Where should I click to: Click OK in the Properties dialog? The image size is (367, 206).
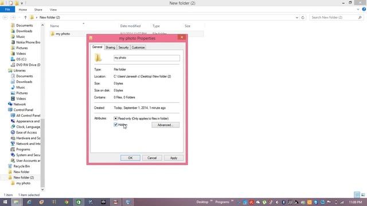coord(130,158)
